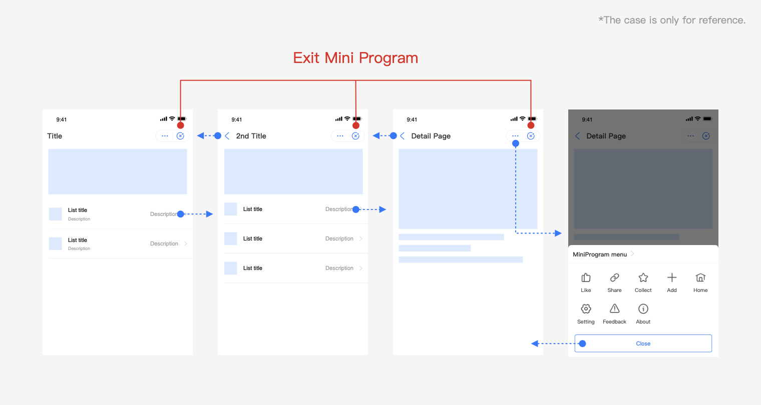The image size is (761, 405).
Task: Click third row Description value on 2nd Title screen
Action: (x=339, y=268)
